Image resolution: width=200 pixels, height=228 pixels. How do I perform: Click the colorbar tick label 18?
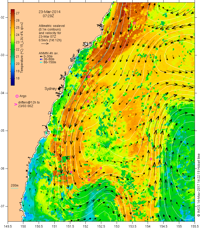tap(18, 78)
